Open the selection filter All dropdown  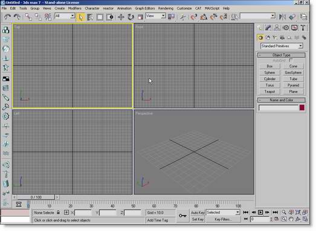(65, 16)
